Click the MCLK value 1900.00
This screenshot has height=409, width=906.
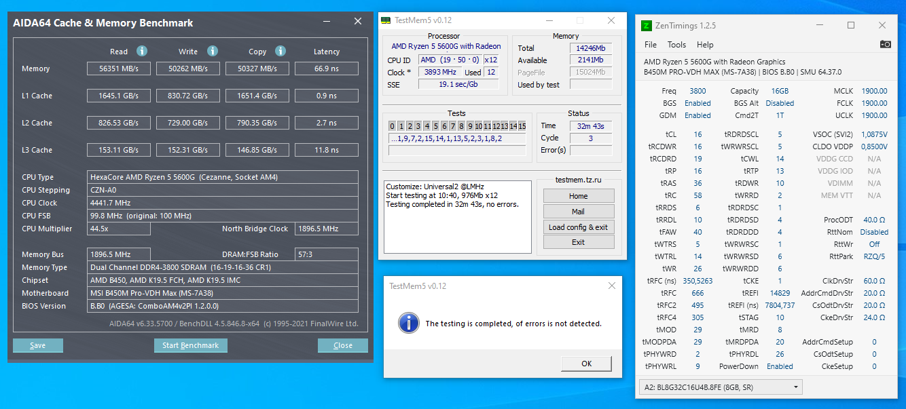coord(874,91)
